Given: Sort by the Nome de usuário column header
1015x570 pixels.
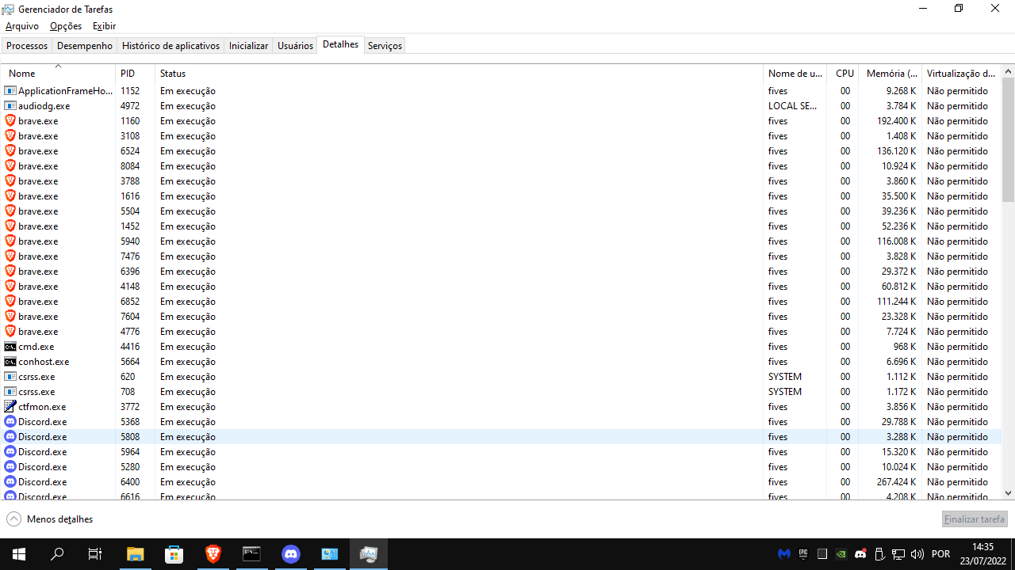Looking at the screenshot, I should 795,73.
